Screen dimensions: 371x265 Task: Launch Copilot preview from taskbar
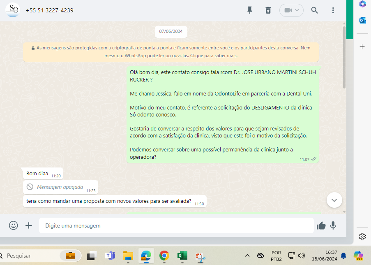(358, 256)
